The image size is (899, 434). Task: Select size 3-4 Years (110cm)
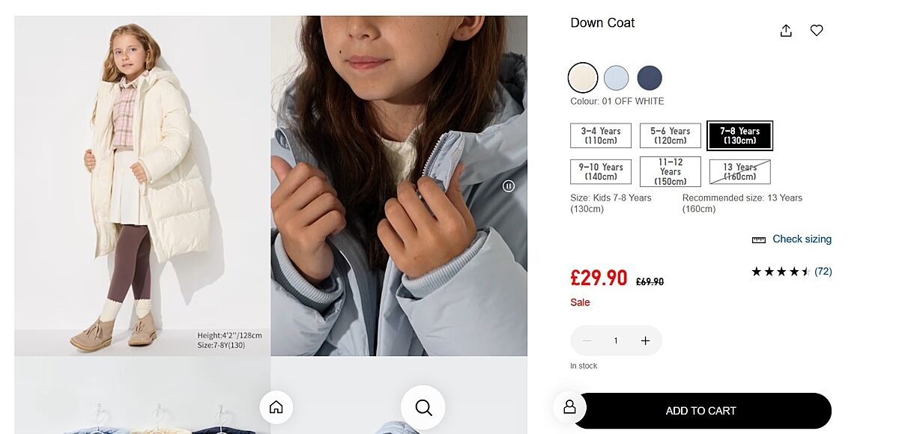[x=601, y=135]
